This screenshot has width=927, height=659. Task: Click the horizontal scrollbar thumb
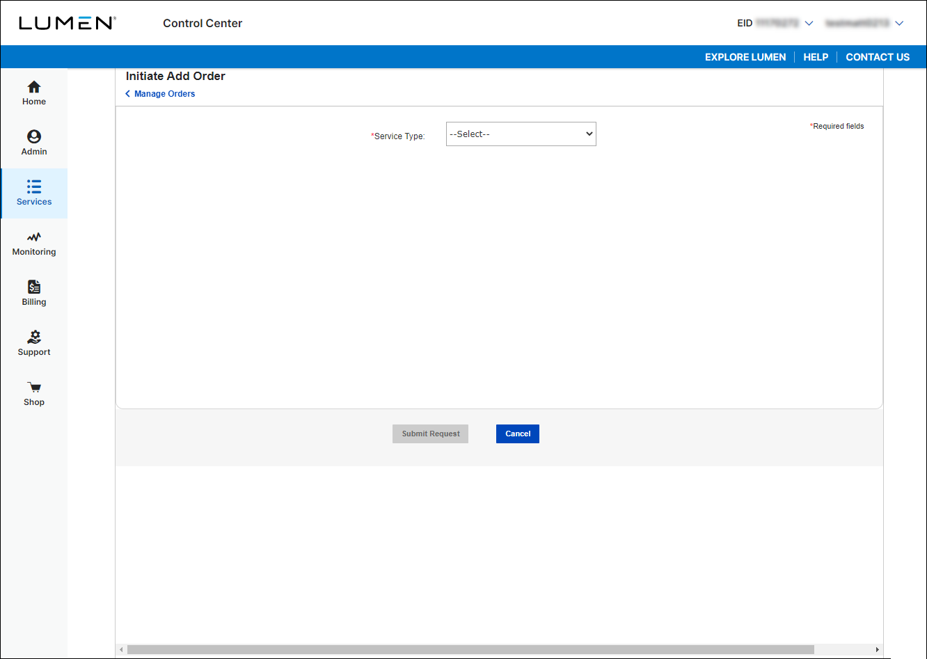point(470,649)
